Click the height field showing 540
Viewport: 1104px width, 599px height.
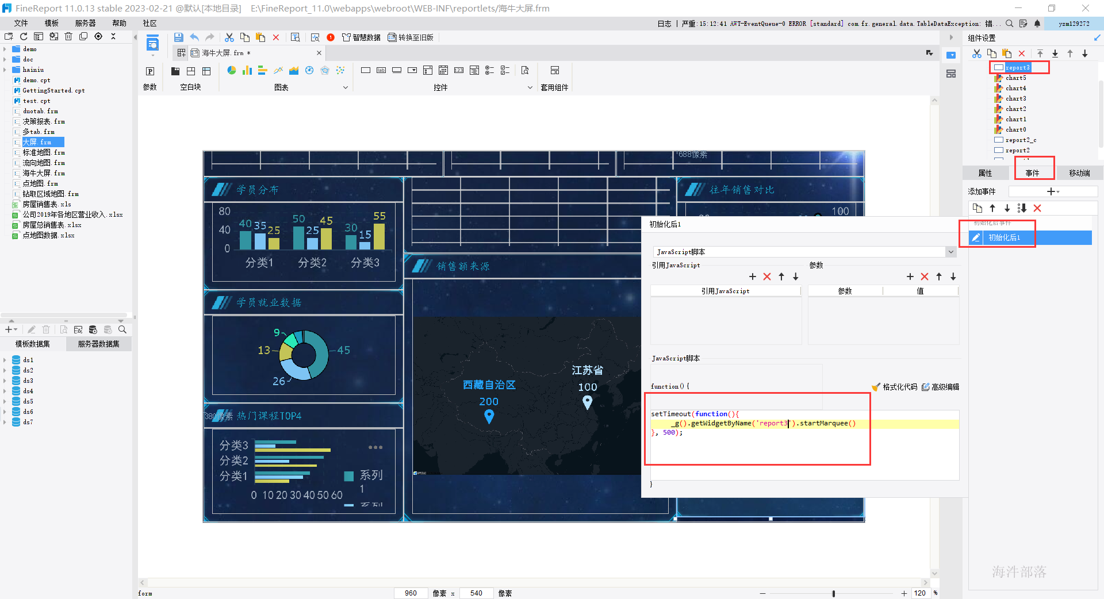click(477, 593)
